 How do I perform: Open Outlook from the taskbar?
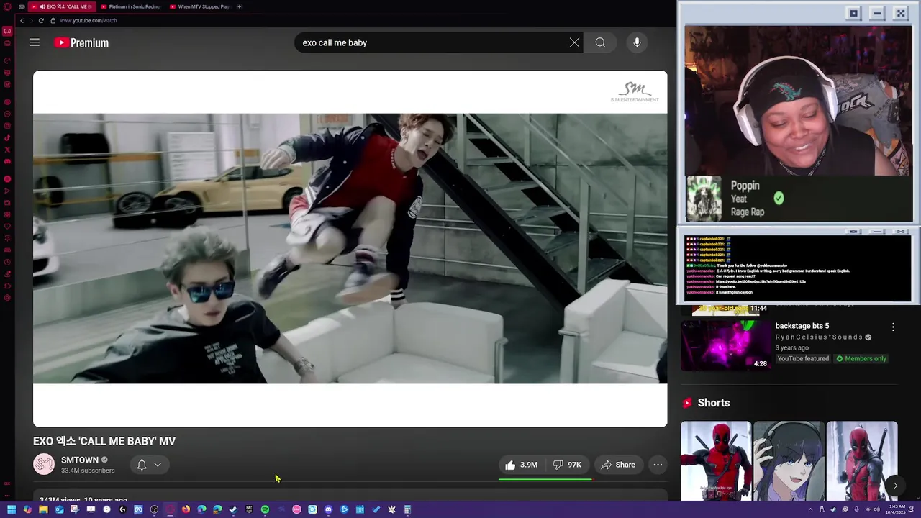(x=59, y=509)
